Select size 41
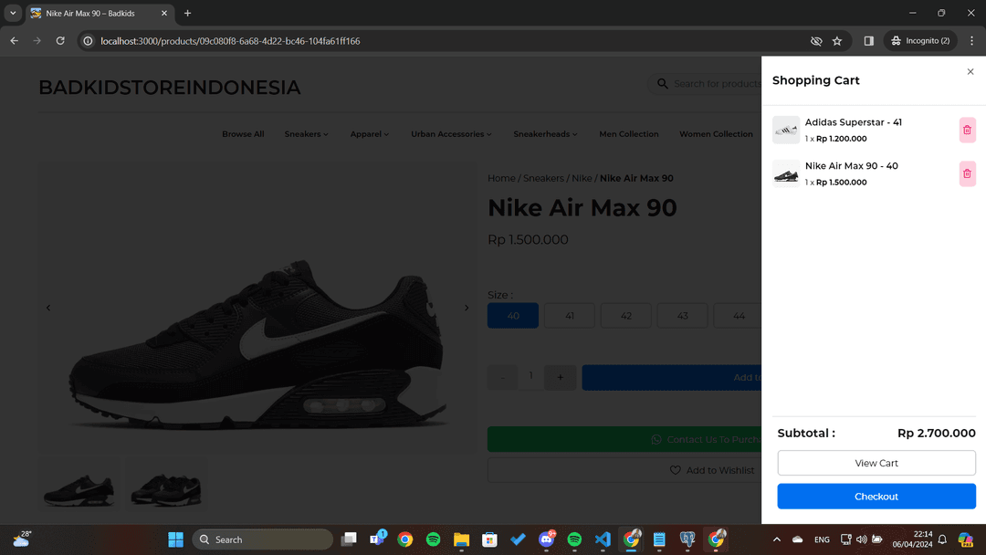Image resolution: width=986 pixels, height=555 pixels. [570, 316]
